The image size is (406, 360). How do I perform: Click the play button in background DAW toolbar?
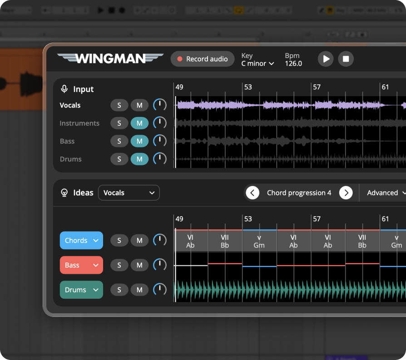(x=100, y=10)
